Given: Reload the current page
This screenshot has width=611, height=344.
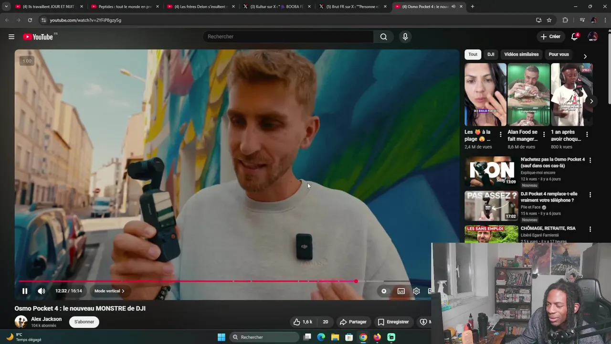Looking at the screenshot, I should 30,20.
